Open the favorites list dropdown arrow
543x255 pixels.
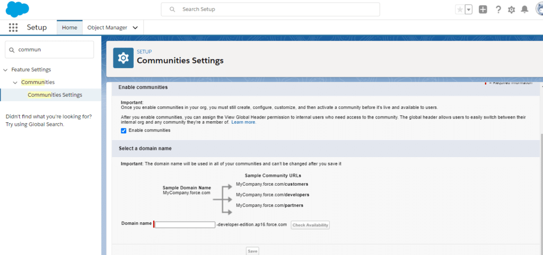pyautogui.click(x=469, y=10)
